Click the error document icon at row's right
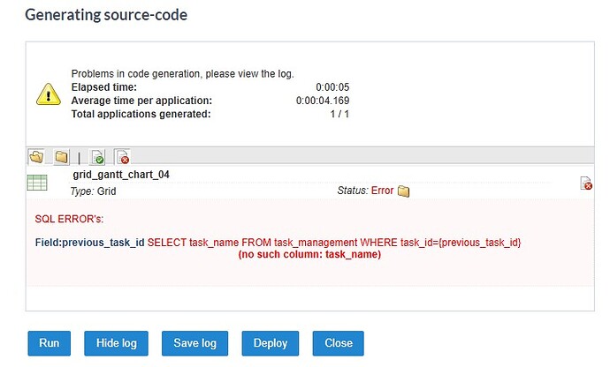 coord(585,183)
